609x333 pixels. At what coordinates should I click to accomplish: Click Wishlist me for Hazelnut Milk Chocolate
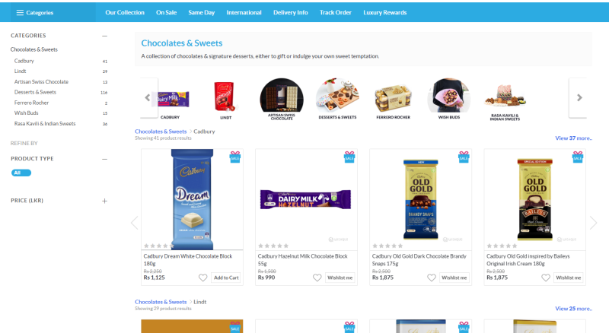coord(340,277)
